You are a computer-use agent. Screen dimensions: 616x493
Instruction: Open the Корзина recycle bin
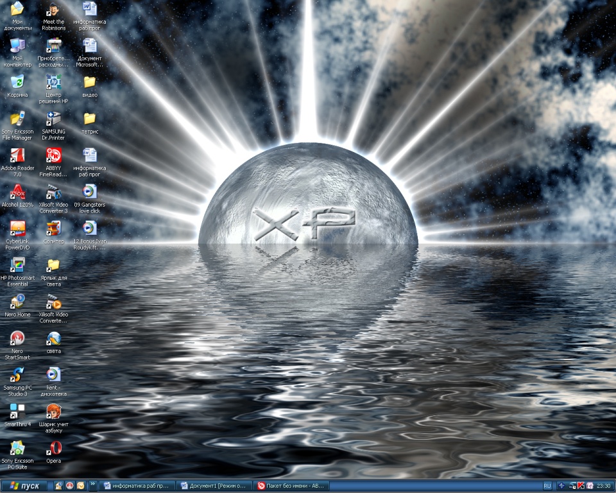(17, 87)
